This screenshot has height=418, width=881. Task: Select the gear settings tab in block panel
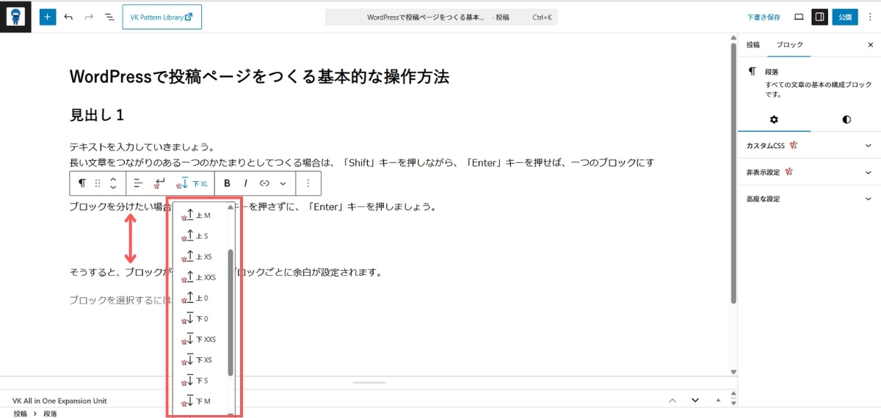tap(774, 119)
